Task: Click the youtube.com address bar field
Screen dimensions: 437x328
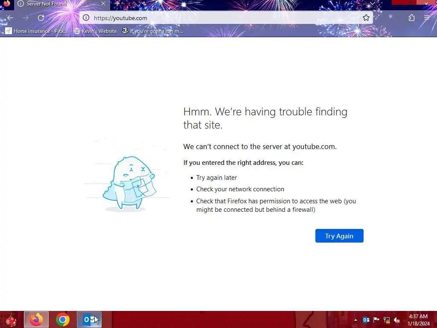Action: point(226,18)
